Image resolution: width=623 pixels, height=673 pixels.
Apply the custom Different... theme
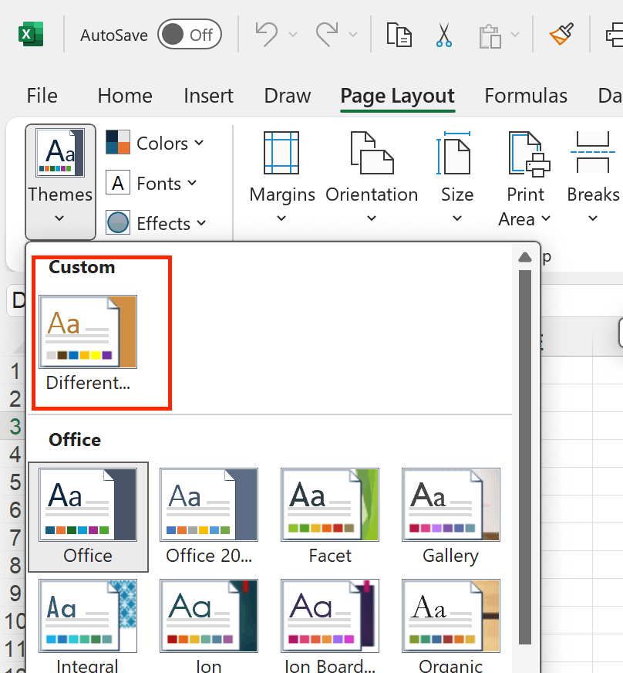pyautogui.click(x=88, y=343)
